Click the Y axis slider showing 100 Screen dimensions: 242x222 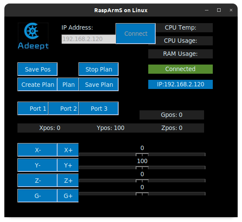[142, 167]
